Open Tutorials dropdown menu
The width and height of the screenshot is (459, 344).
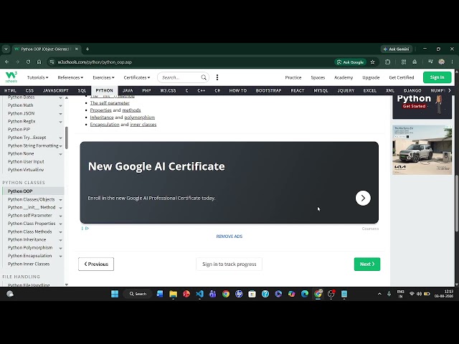(37, 77)
